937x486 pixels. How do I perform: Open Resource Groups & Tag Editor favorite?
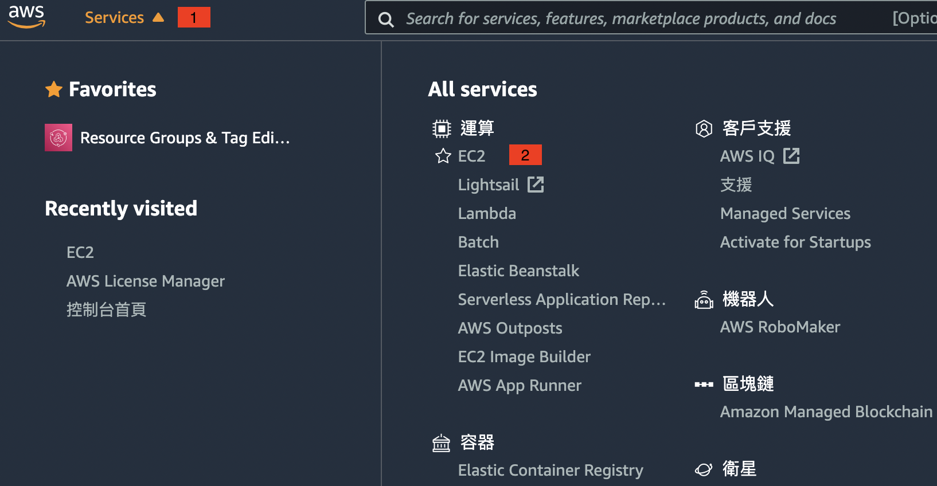coord(185,138)
